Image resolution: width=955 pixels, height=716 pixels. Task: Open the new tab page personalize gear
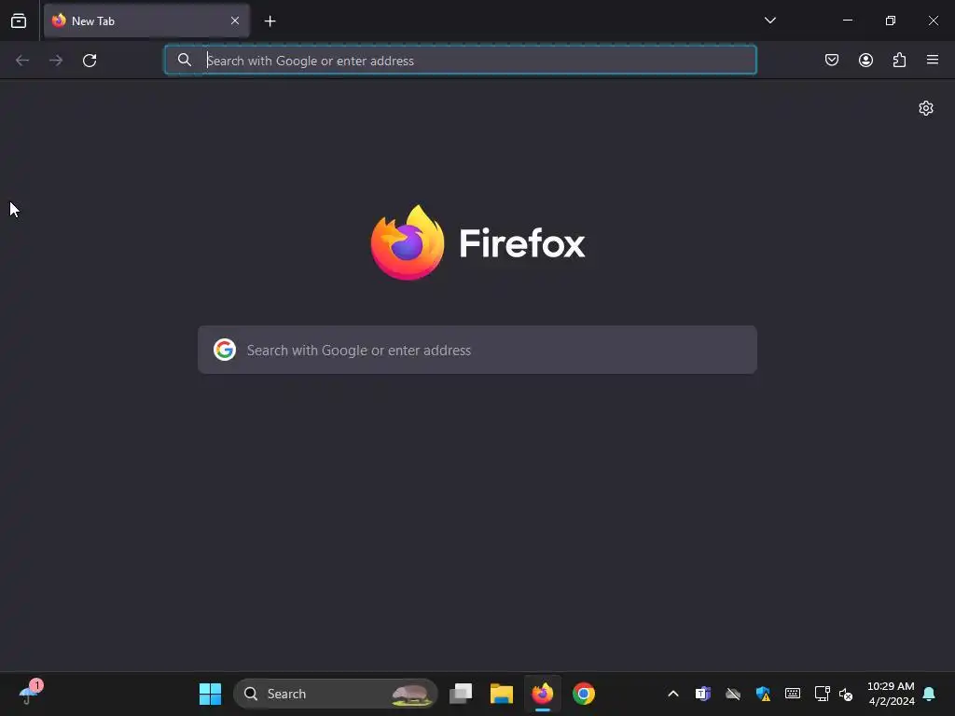tap(926, 108)
